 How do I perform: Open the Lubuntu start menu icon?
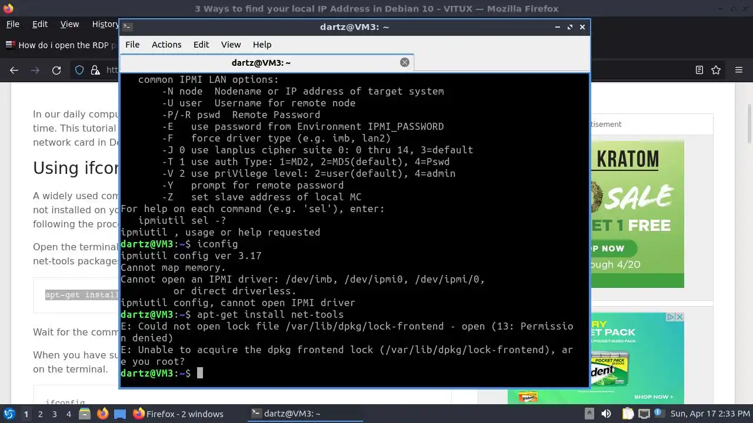tap(9, 414)
